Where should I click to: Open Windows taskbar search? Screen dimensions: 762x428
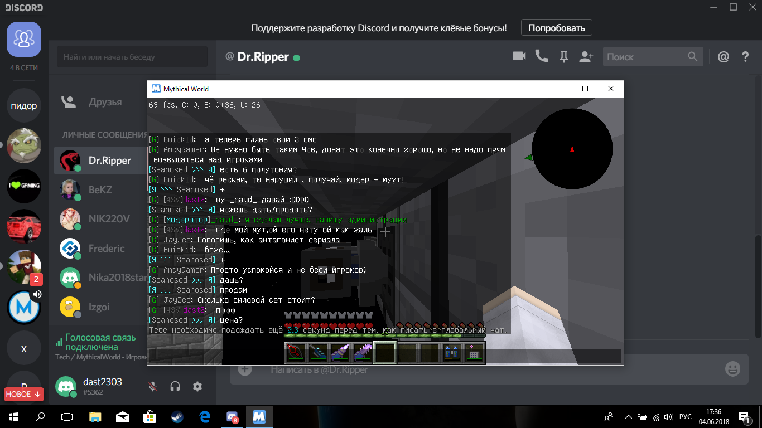(x=40, y=416)
